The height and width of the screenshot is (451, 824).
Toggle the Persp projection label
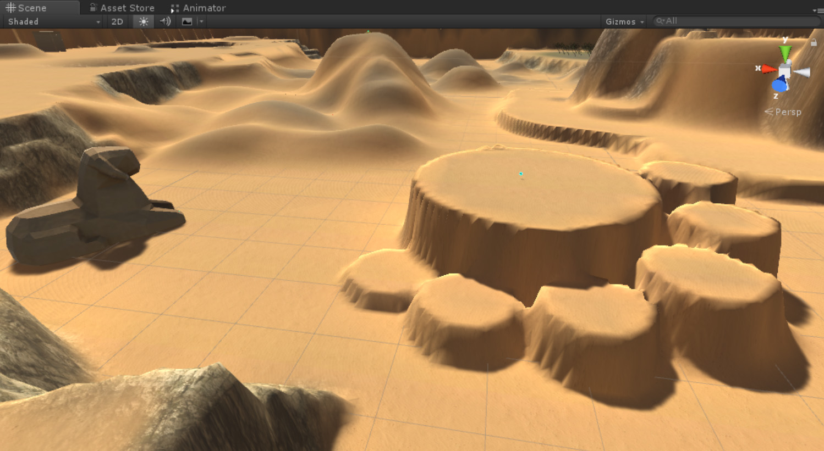(783, 112)
